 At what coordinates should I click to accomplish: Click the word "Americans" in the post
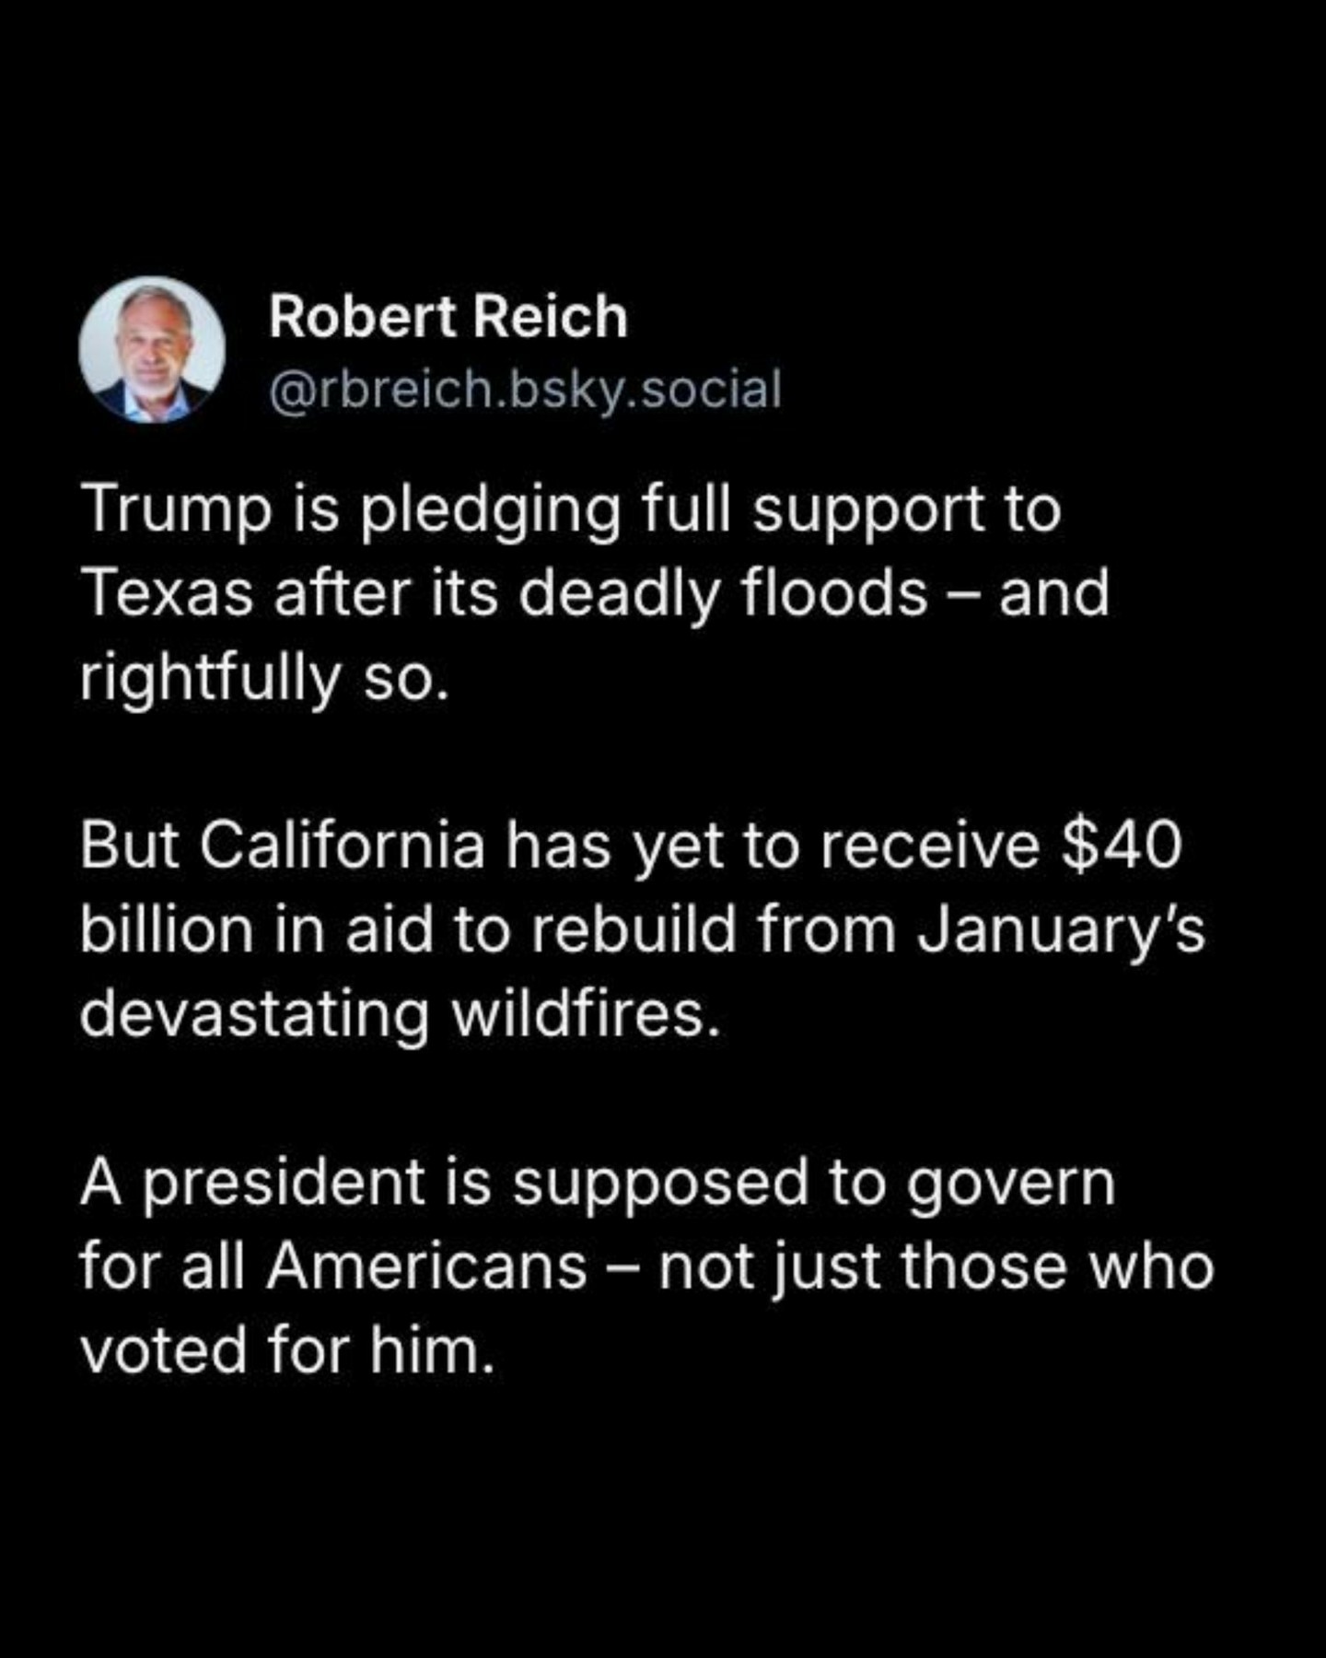point(427,1267)
